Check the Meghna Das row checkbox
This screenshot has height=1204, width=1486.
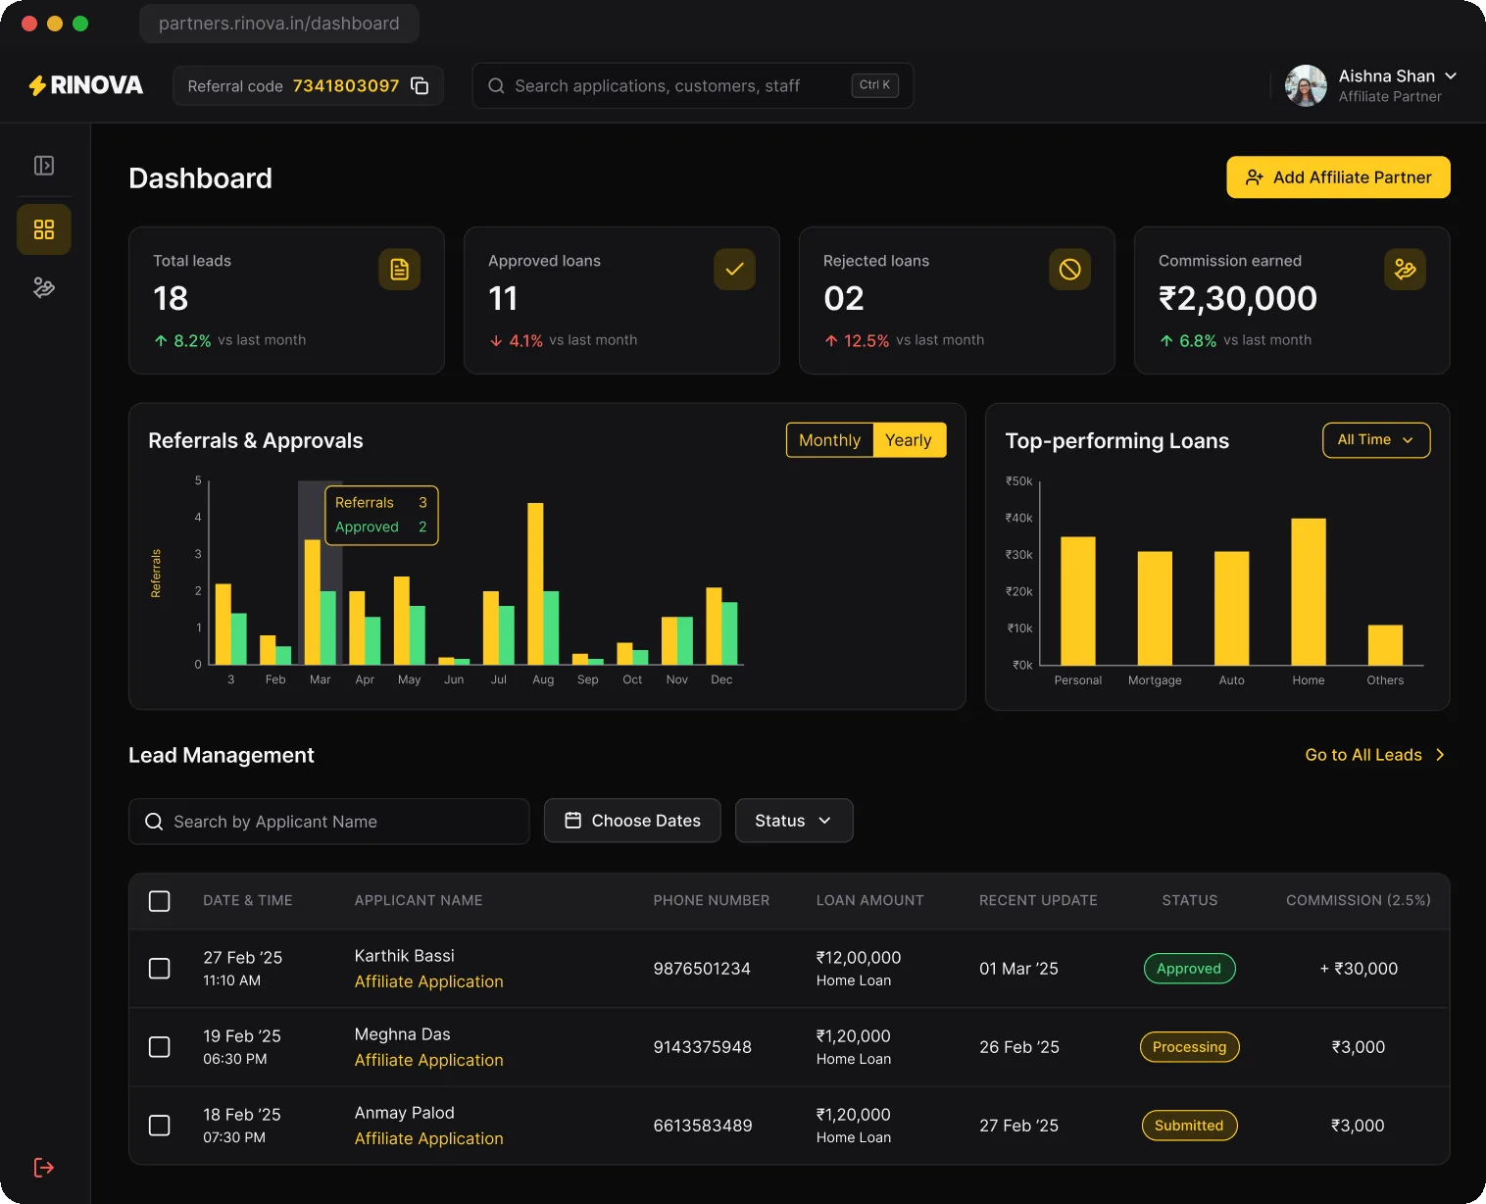click(159, 1047)
